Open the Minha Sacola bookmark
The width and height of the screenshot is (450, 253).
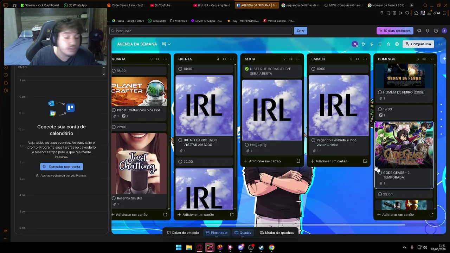tap(279, 21)
